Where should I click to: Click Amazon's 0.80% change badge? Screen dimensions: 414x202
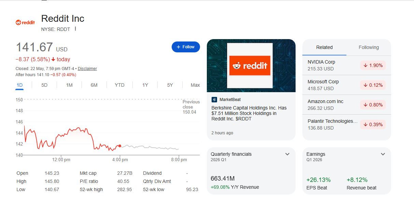click(x=373, y=105)
